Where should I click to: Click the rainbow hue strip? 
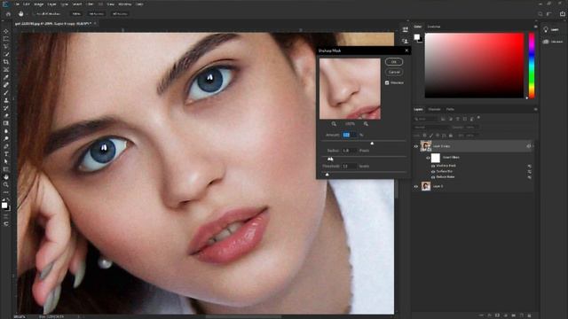coord(532,66)
